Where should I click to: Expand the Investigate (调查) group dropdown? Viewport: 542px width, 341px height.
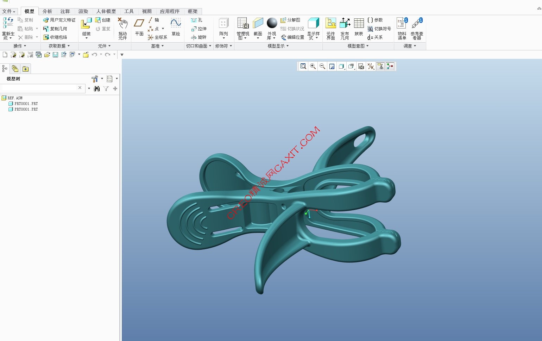410,46
